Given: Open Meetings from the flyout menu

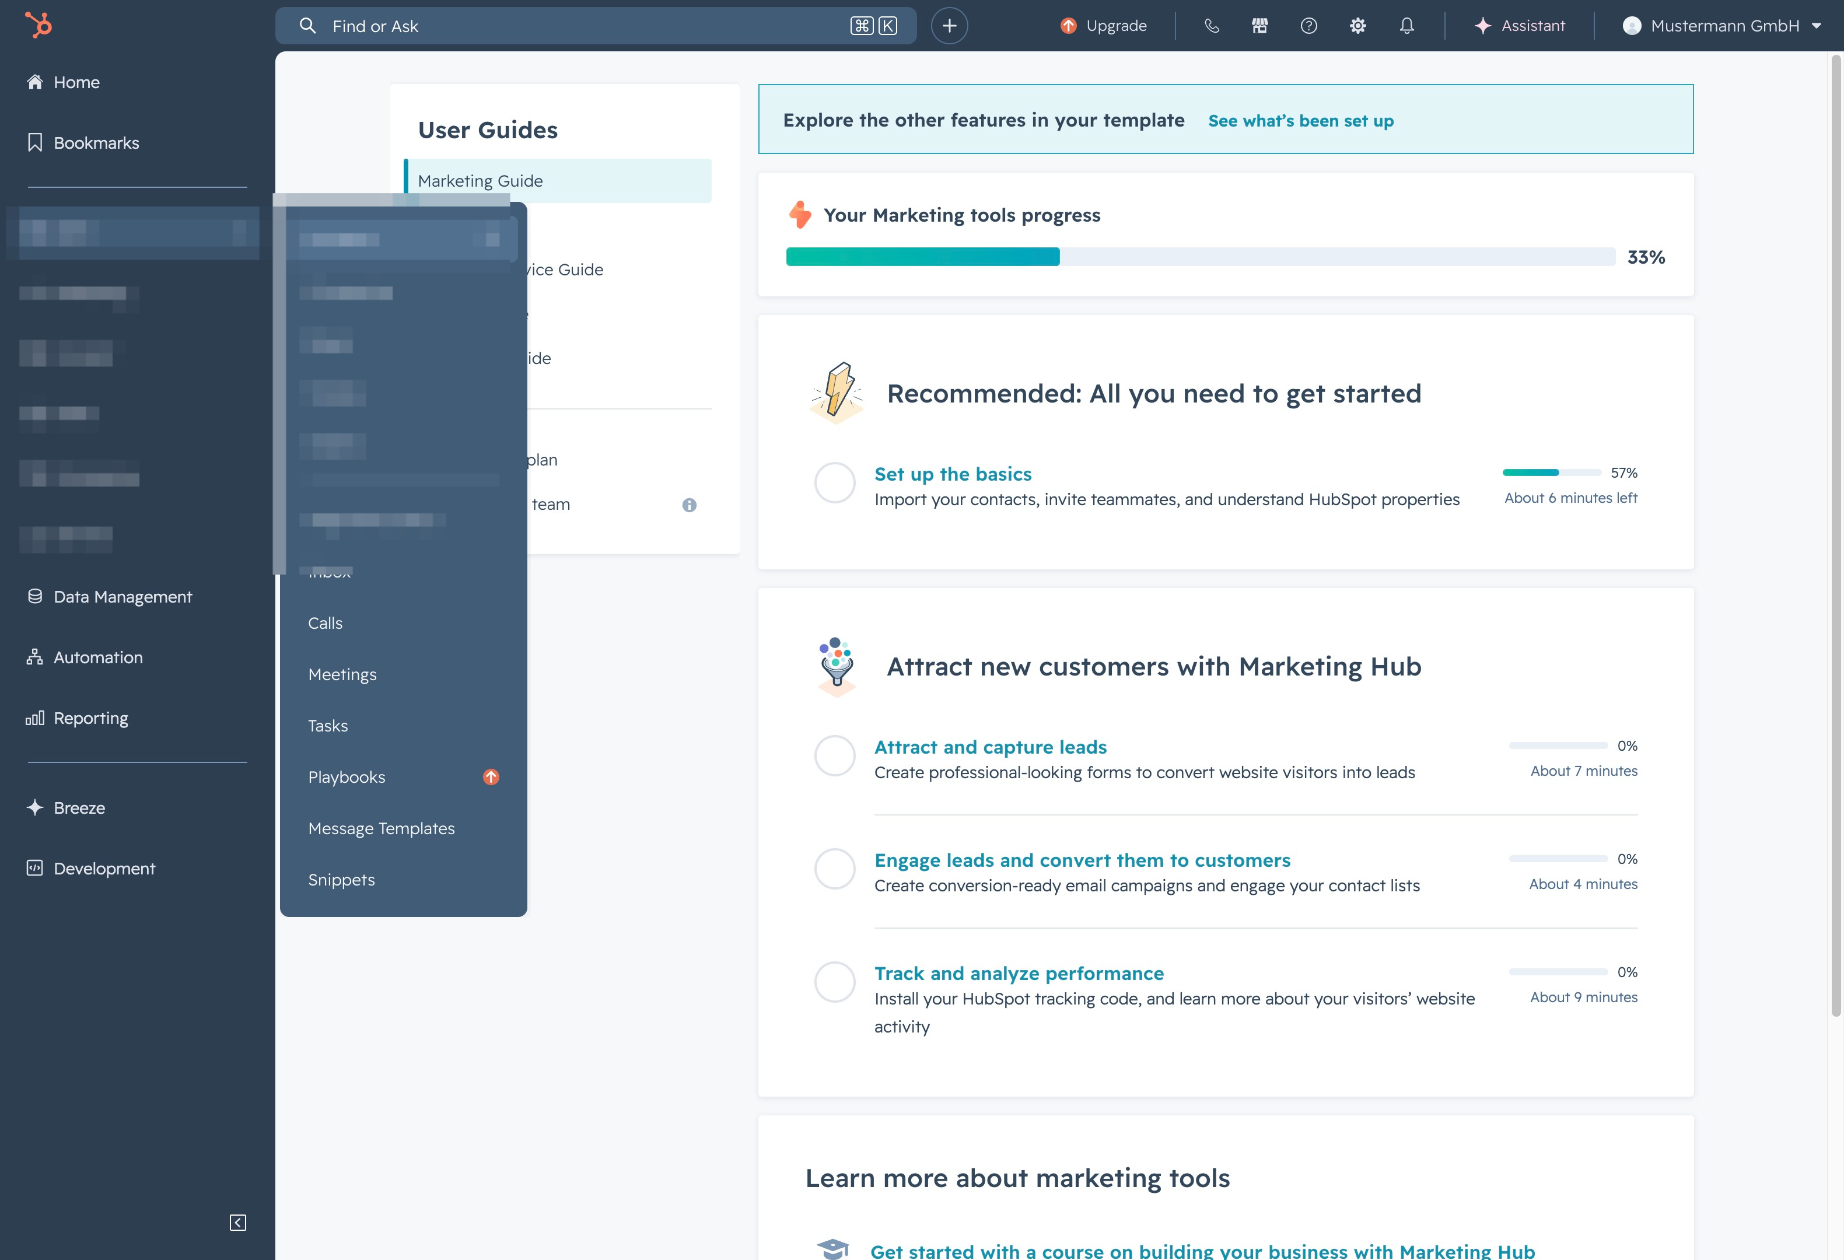Looking at the screenshot, I should [342, 674].
